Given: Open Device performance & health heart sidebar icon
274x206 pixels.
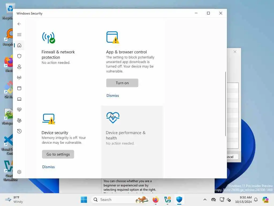Looking at the screenshot, I should click(19, 110).
